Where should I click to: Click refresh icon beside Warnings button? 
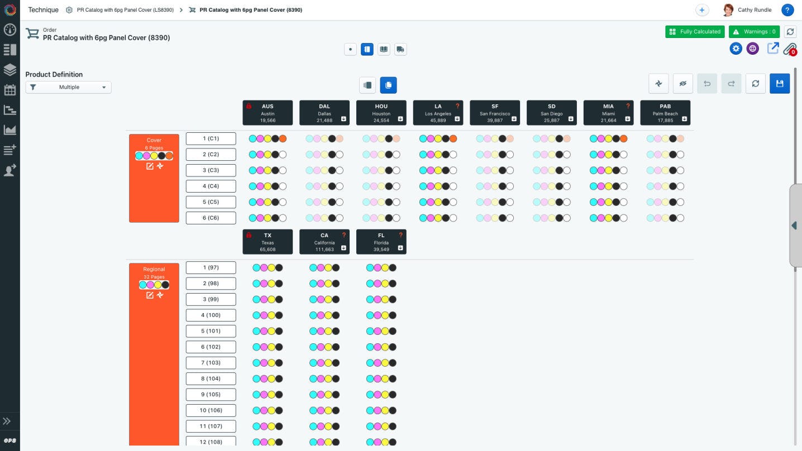[x=790, y=32]
